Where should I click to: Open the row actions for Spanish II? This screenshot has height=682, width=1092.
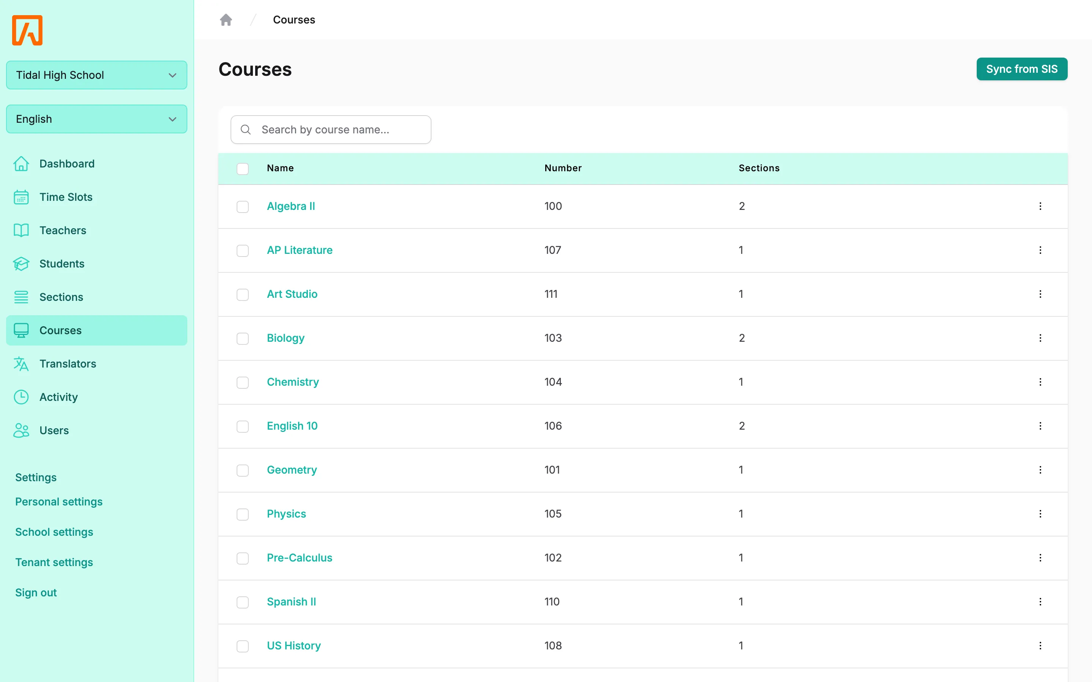tap(1040, 601)
